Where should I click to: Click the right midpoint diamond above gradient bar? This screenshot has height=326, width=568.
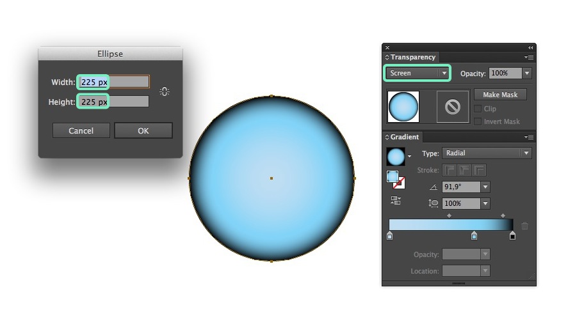click(503, 216)
